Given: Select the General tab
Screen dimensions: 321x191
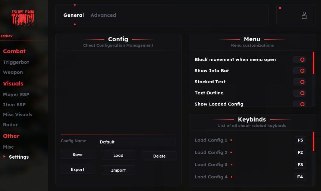Looking at the screenshot, I should pos(73,15).
